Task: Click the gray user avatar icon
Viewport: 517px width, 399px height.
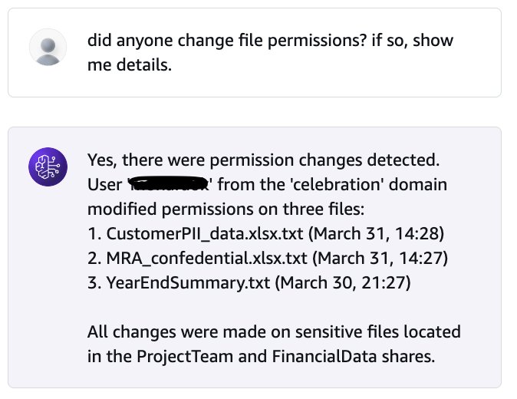Action: (48, 47)
